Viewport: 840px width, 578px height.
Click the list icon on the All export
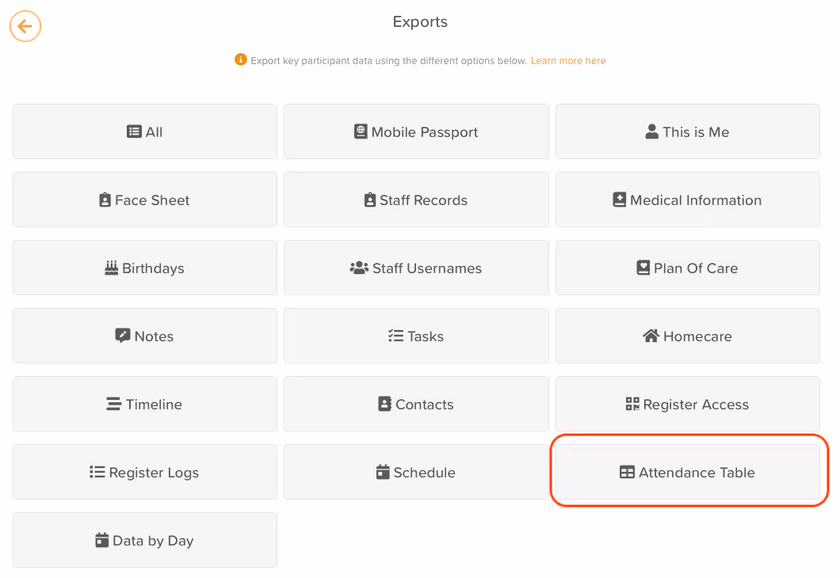click(134, 131)
